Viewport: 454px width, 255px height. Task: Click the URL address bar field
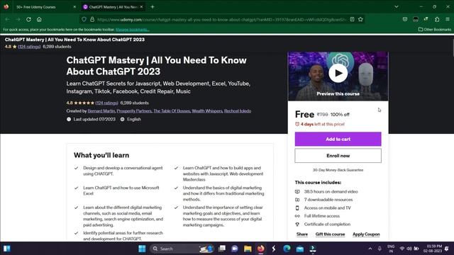(x=221, y=19)
